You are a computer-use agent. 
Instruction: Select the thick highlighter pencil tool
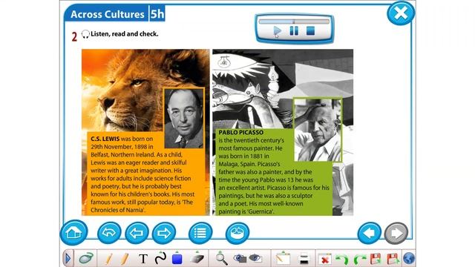124,259
